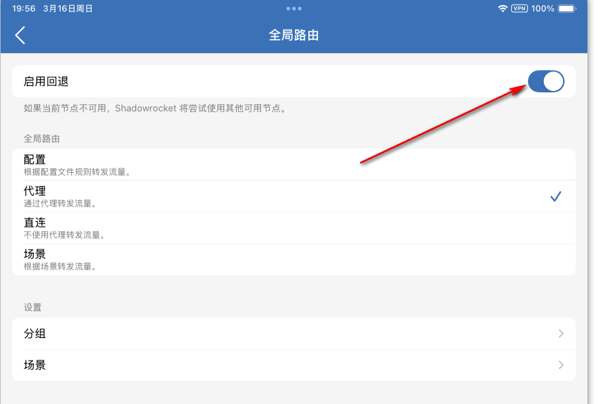Expand the 场景 settings row chevron

560,365
